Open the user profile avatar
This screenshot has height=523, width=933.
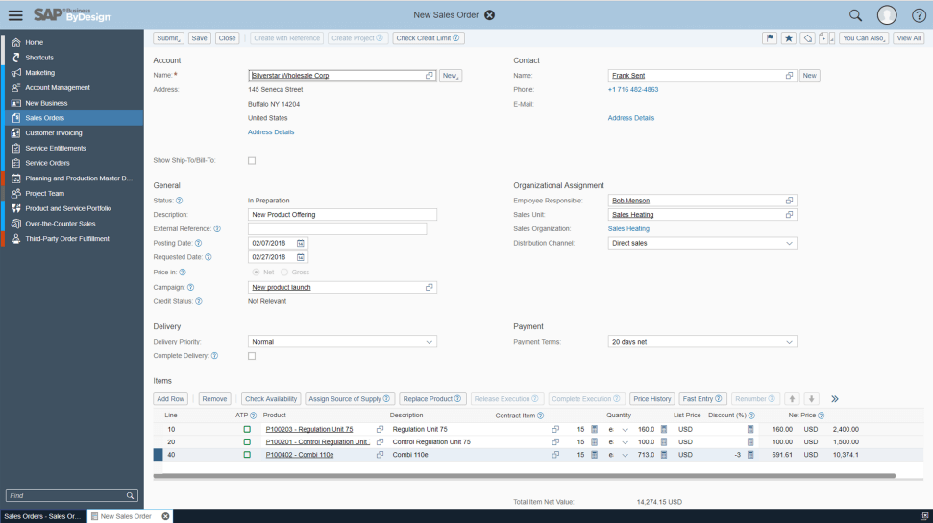point(887,15)
